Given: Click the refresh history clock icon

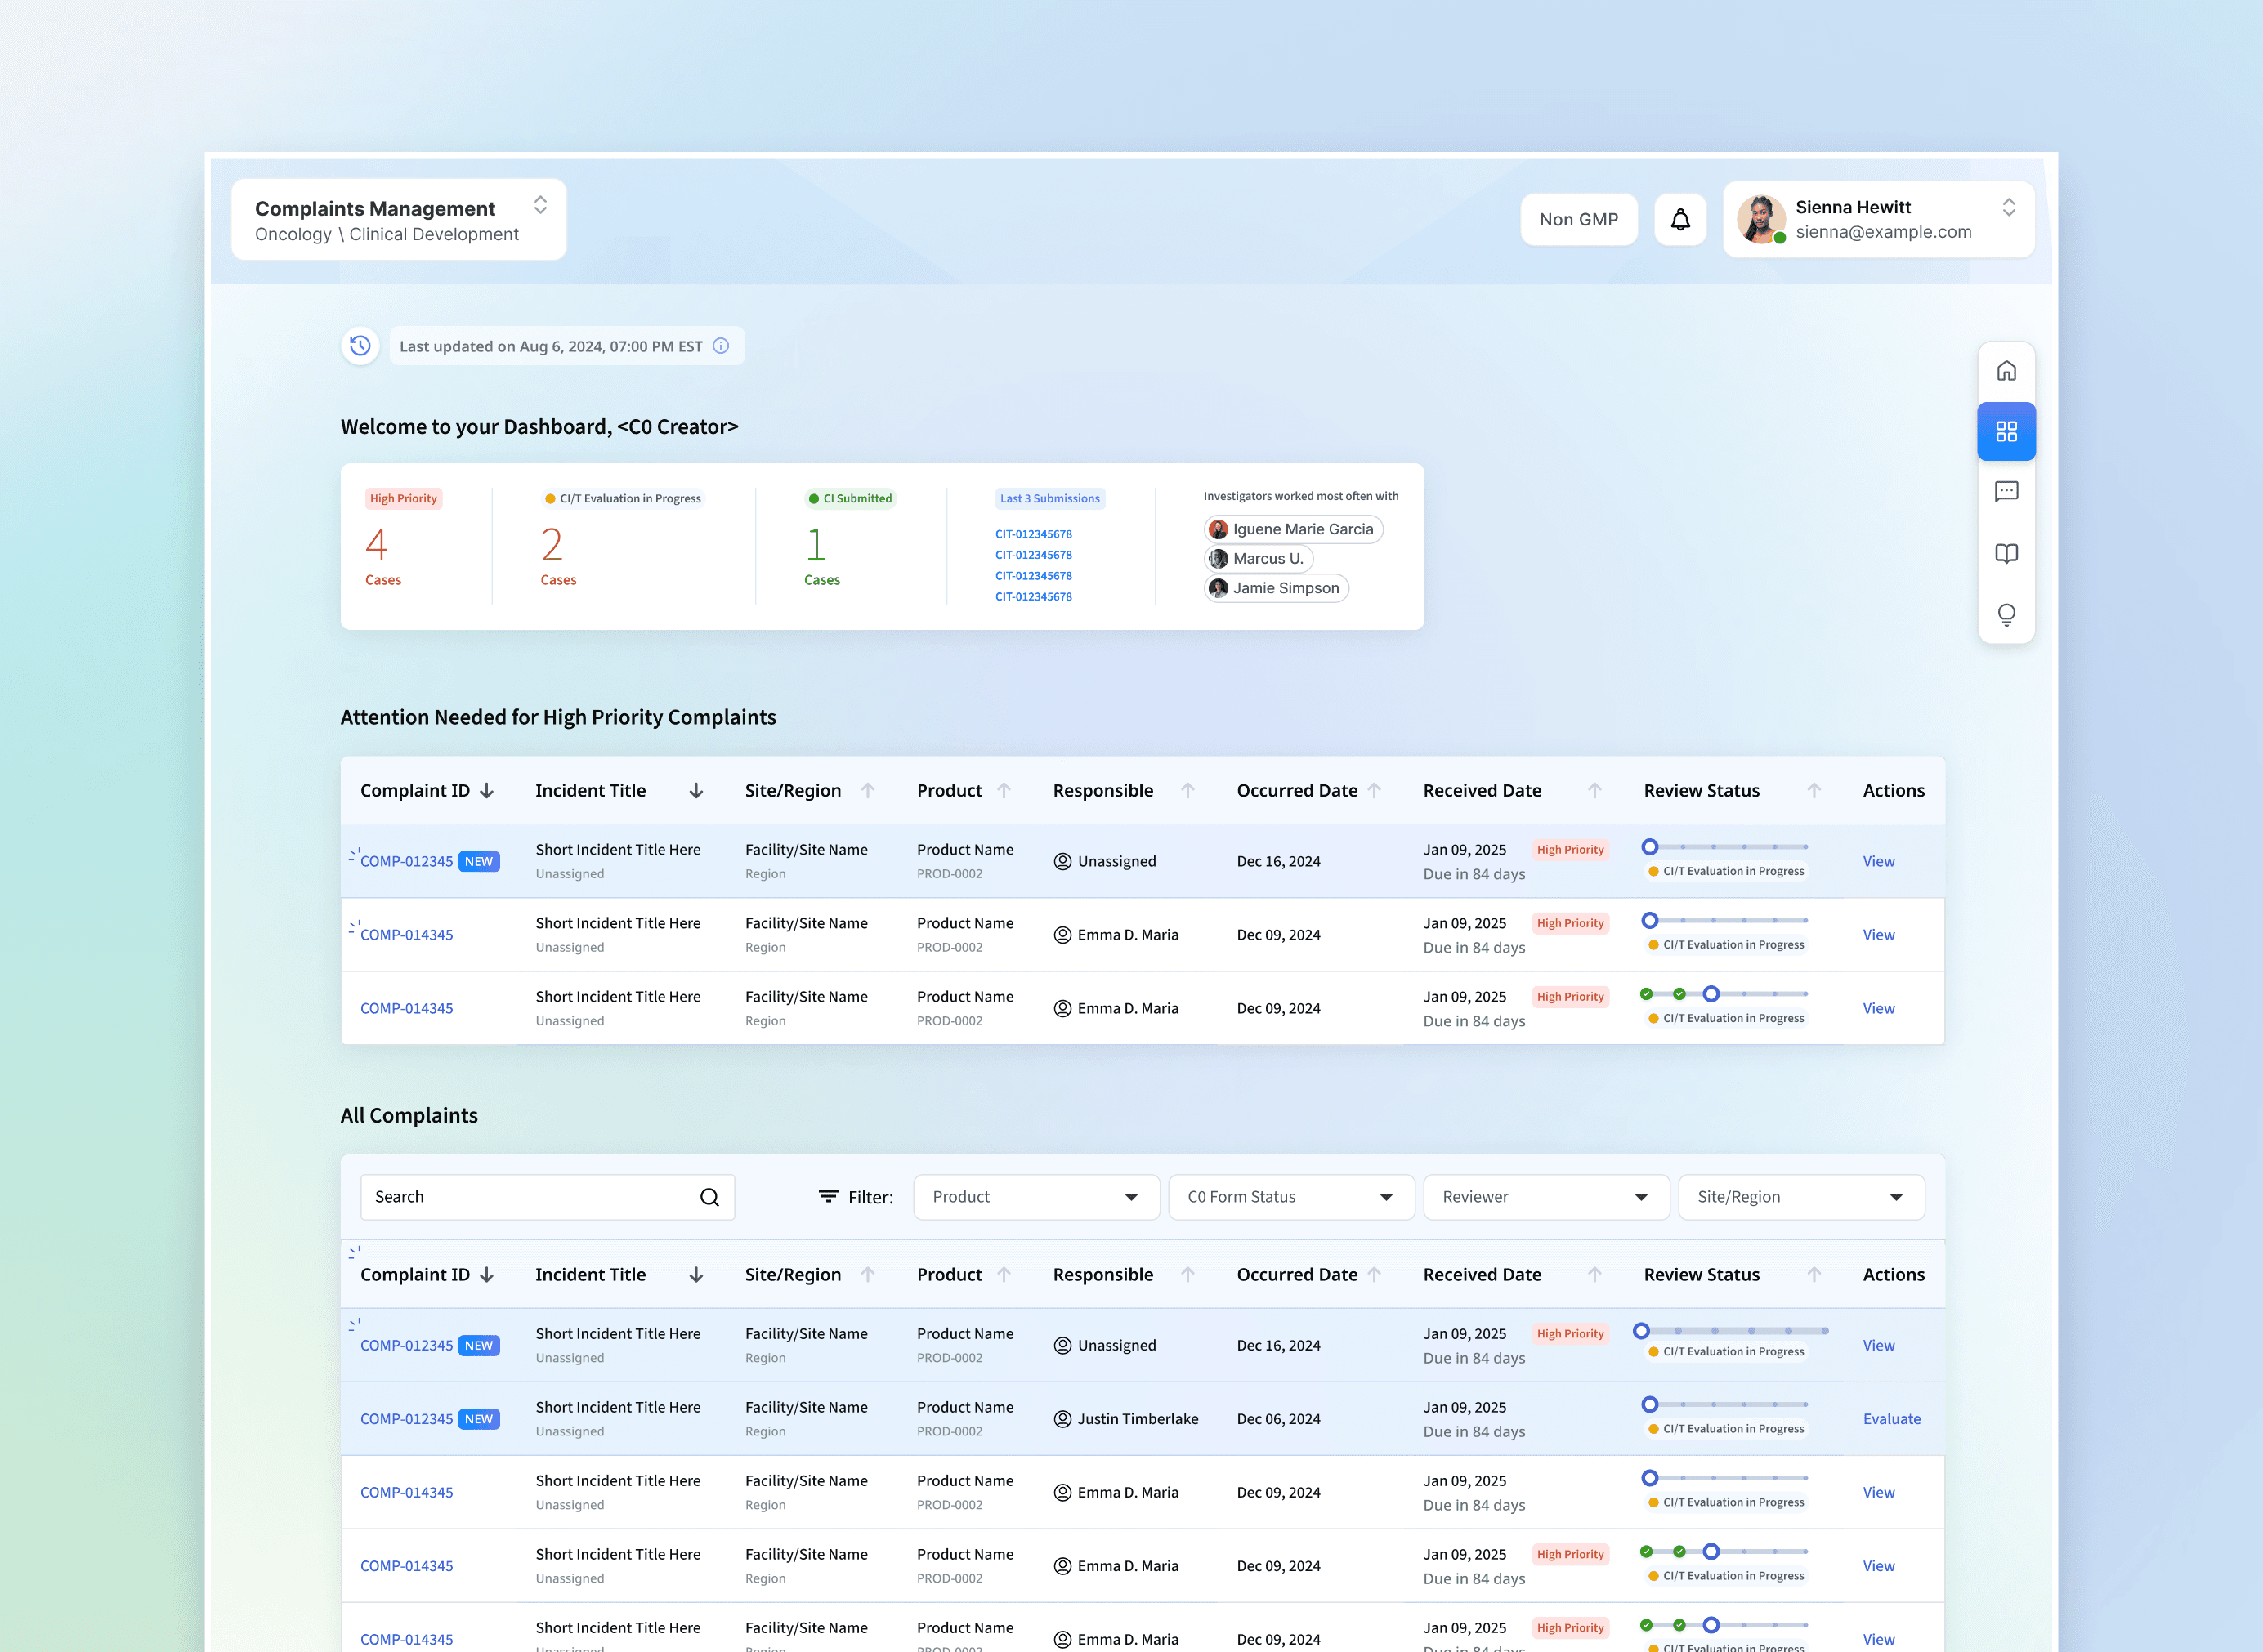Looking at the screenshot, I should click(x=360, y=346).
